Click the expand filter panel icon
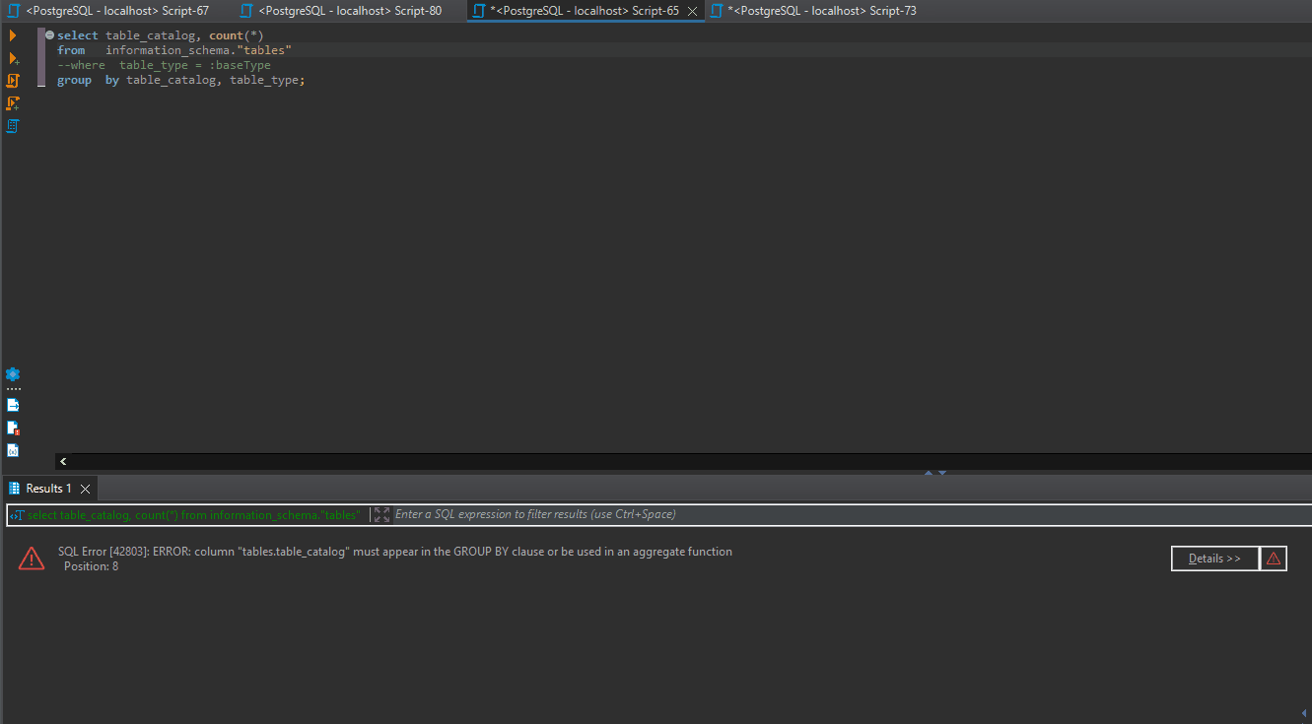This screenshot has height=724, width=1312. 380,513
